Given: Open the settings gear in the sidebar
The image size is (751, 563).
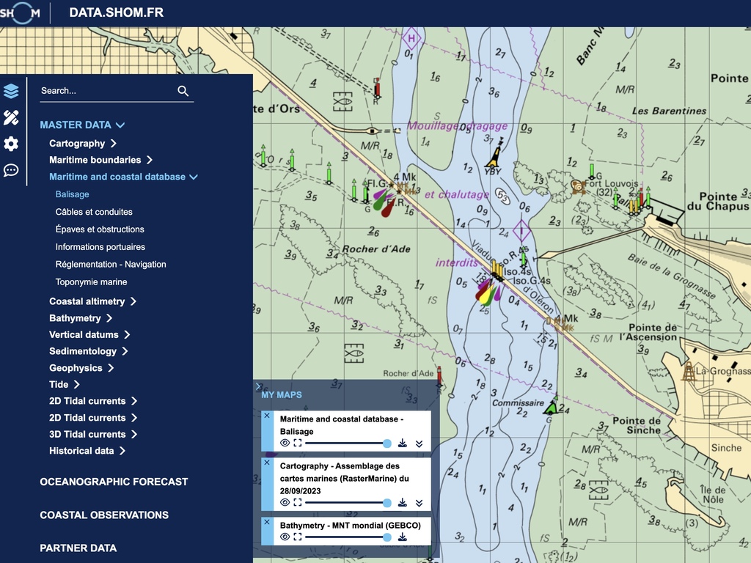Looking at the screenshot, I should coord(11,144).
